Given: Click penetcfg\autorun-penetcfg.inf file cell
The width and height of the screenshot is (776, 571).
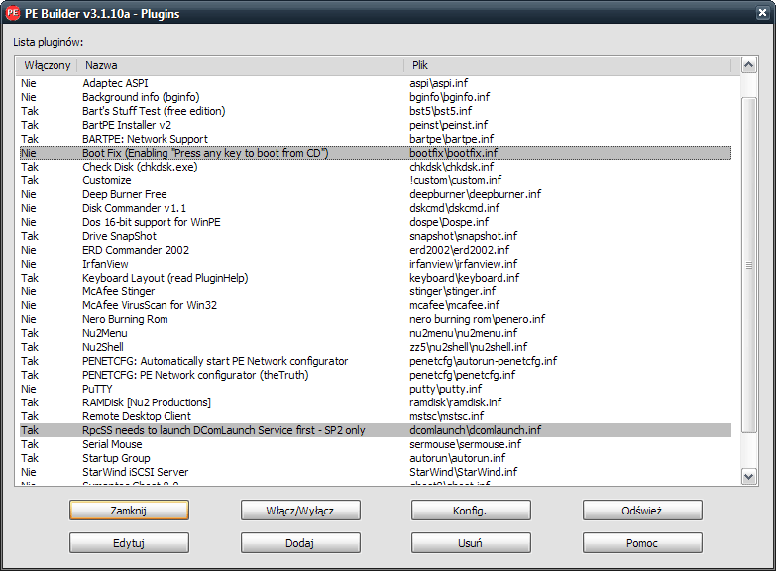Looking at the screenshot, I should pos(483,361).
